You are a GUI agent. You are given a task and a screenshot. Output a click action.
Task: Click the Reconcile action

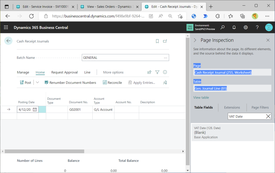pyautogui.click(x=113, y=82)
